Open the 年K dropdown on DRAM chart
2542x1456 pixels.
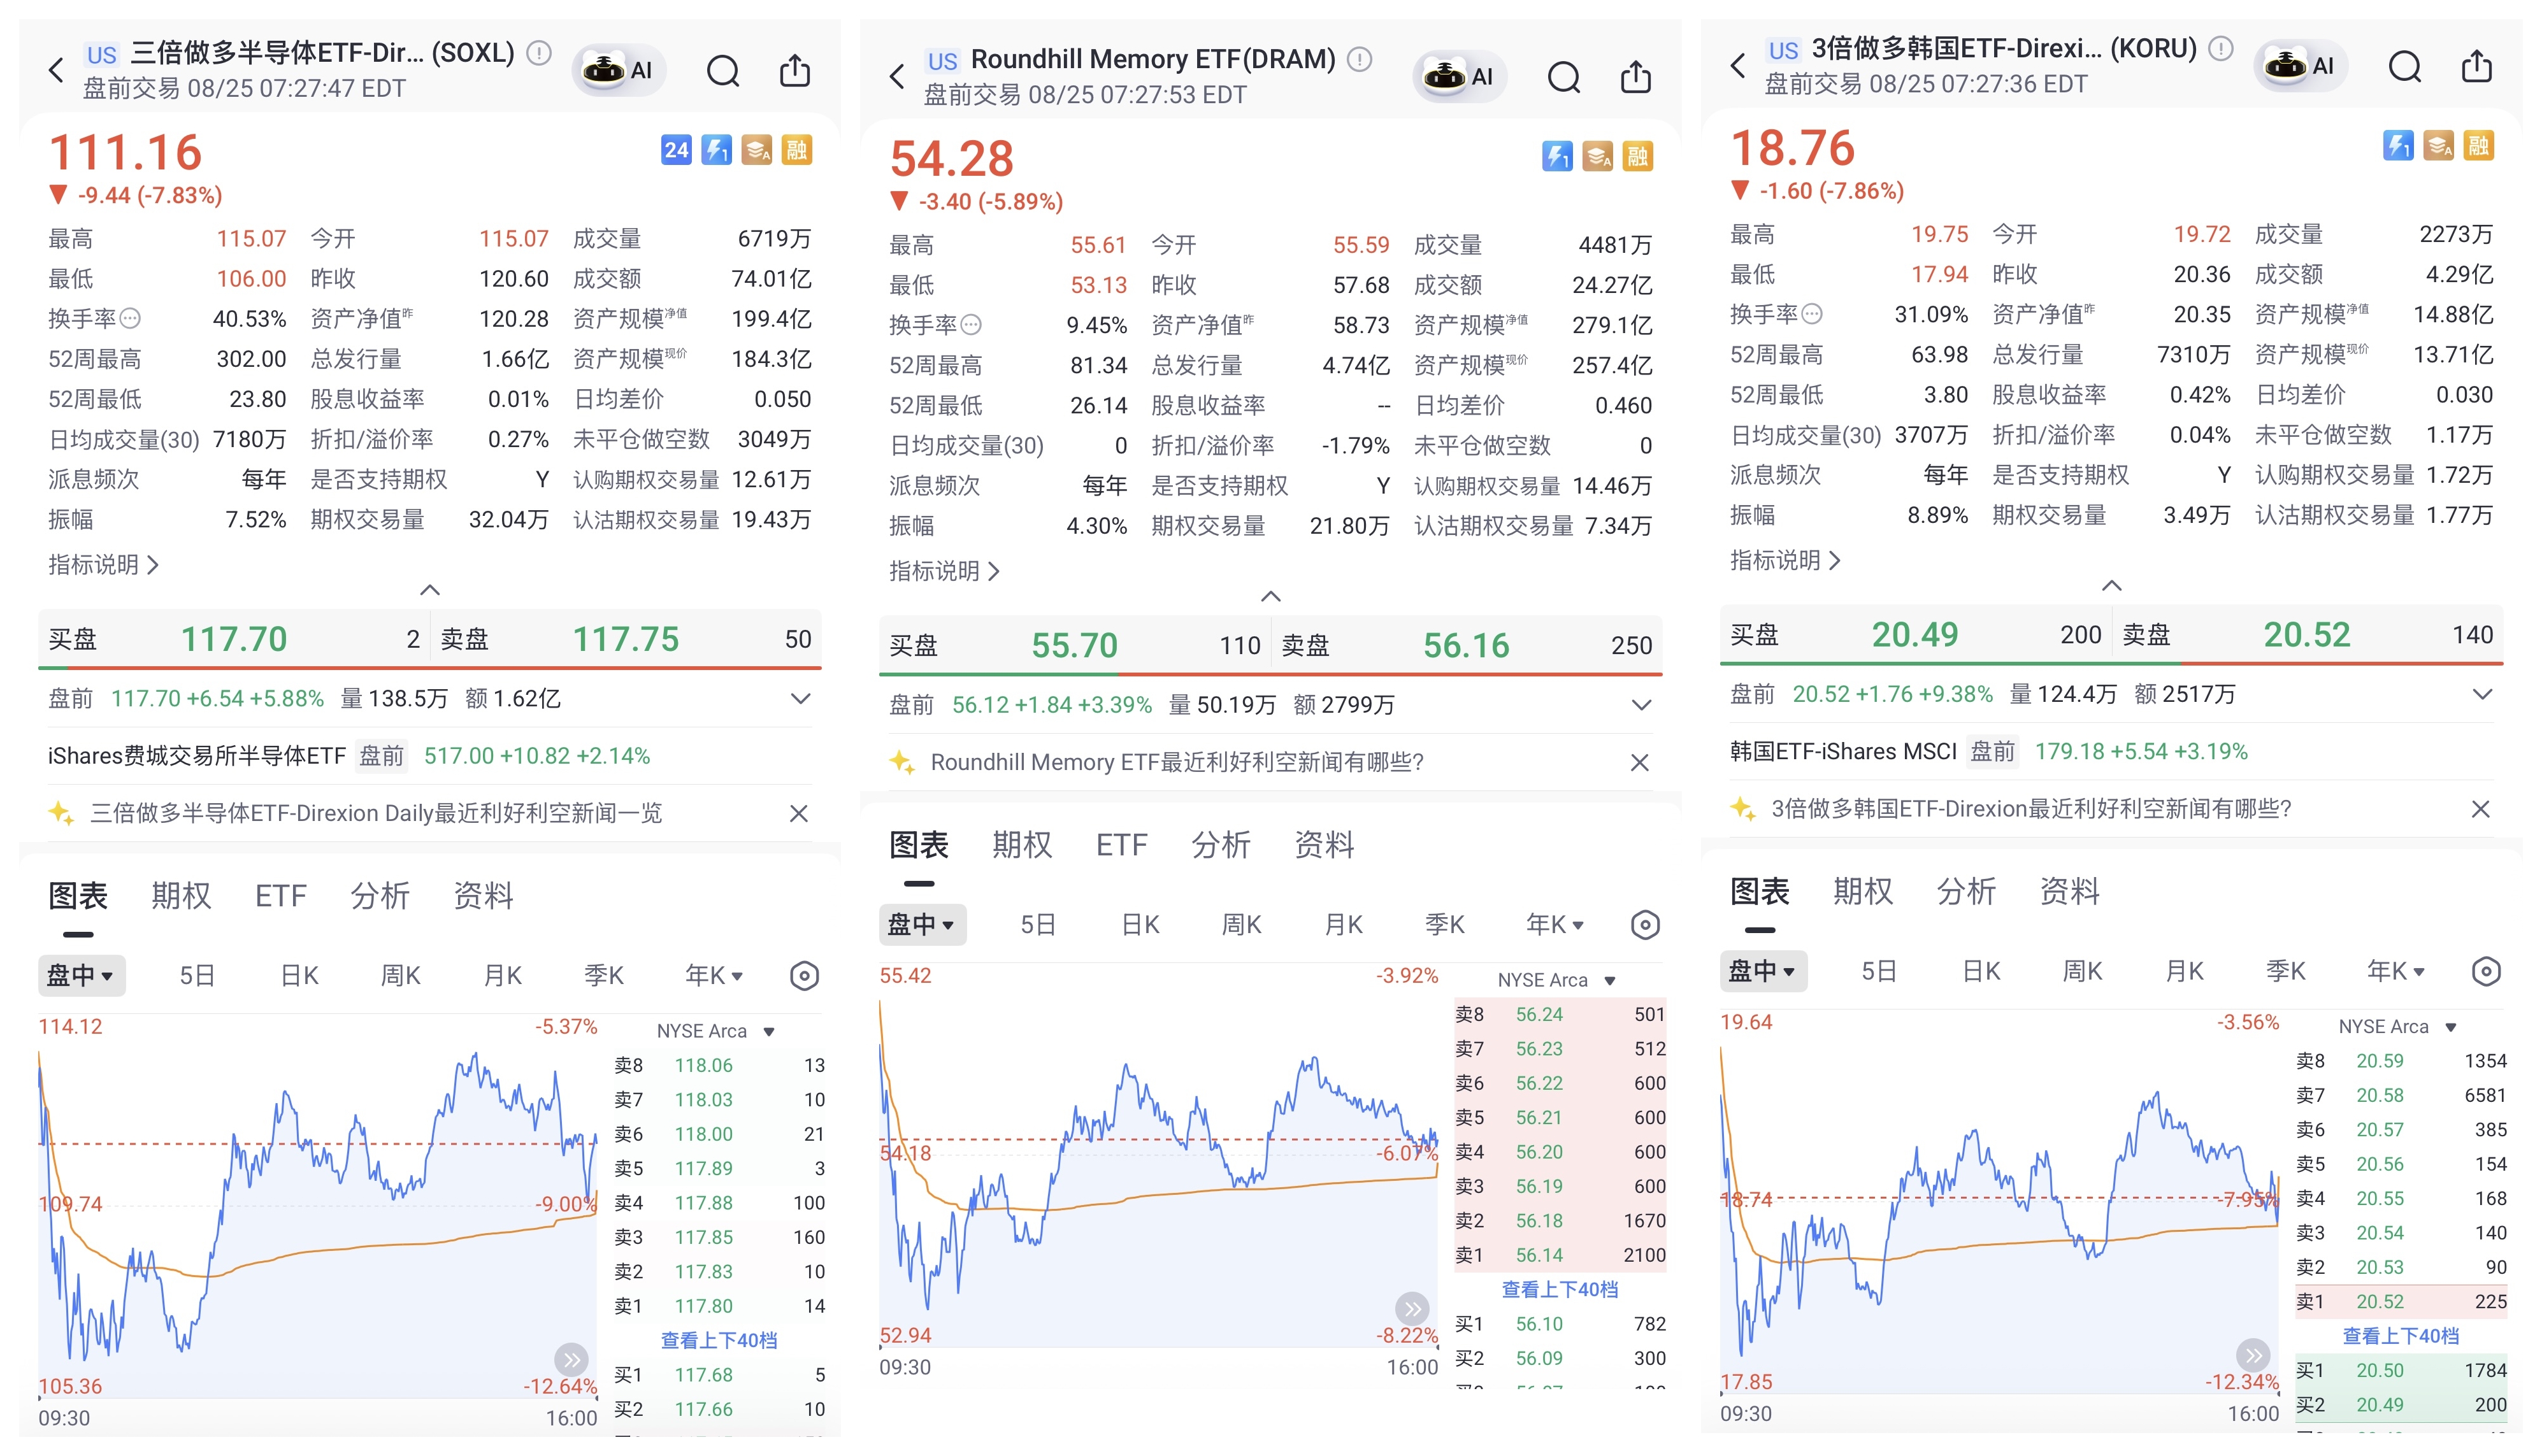[1555, 925]
